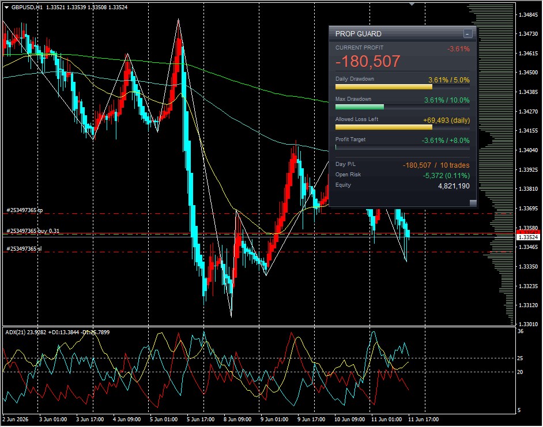Click the white 1.33524 price tag on axis
The image size is (543, 427).
[x=528, y=237]
